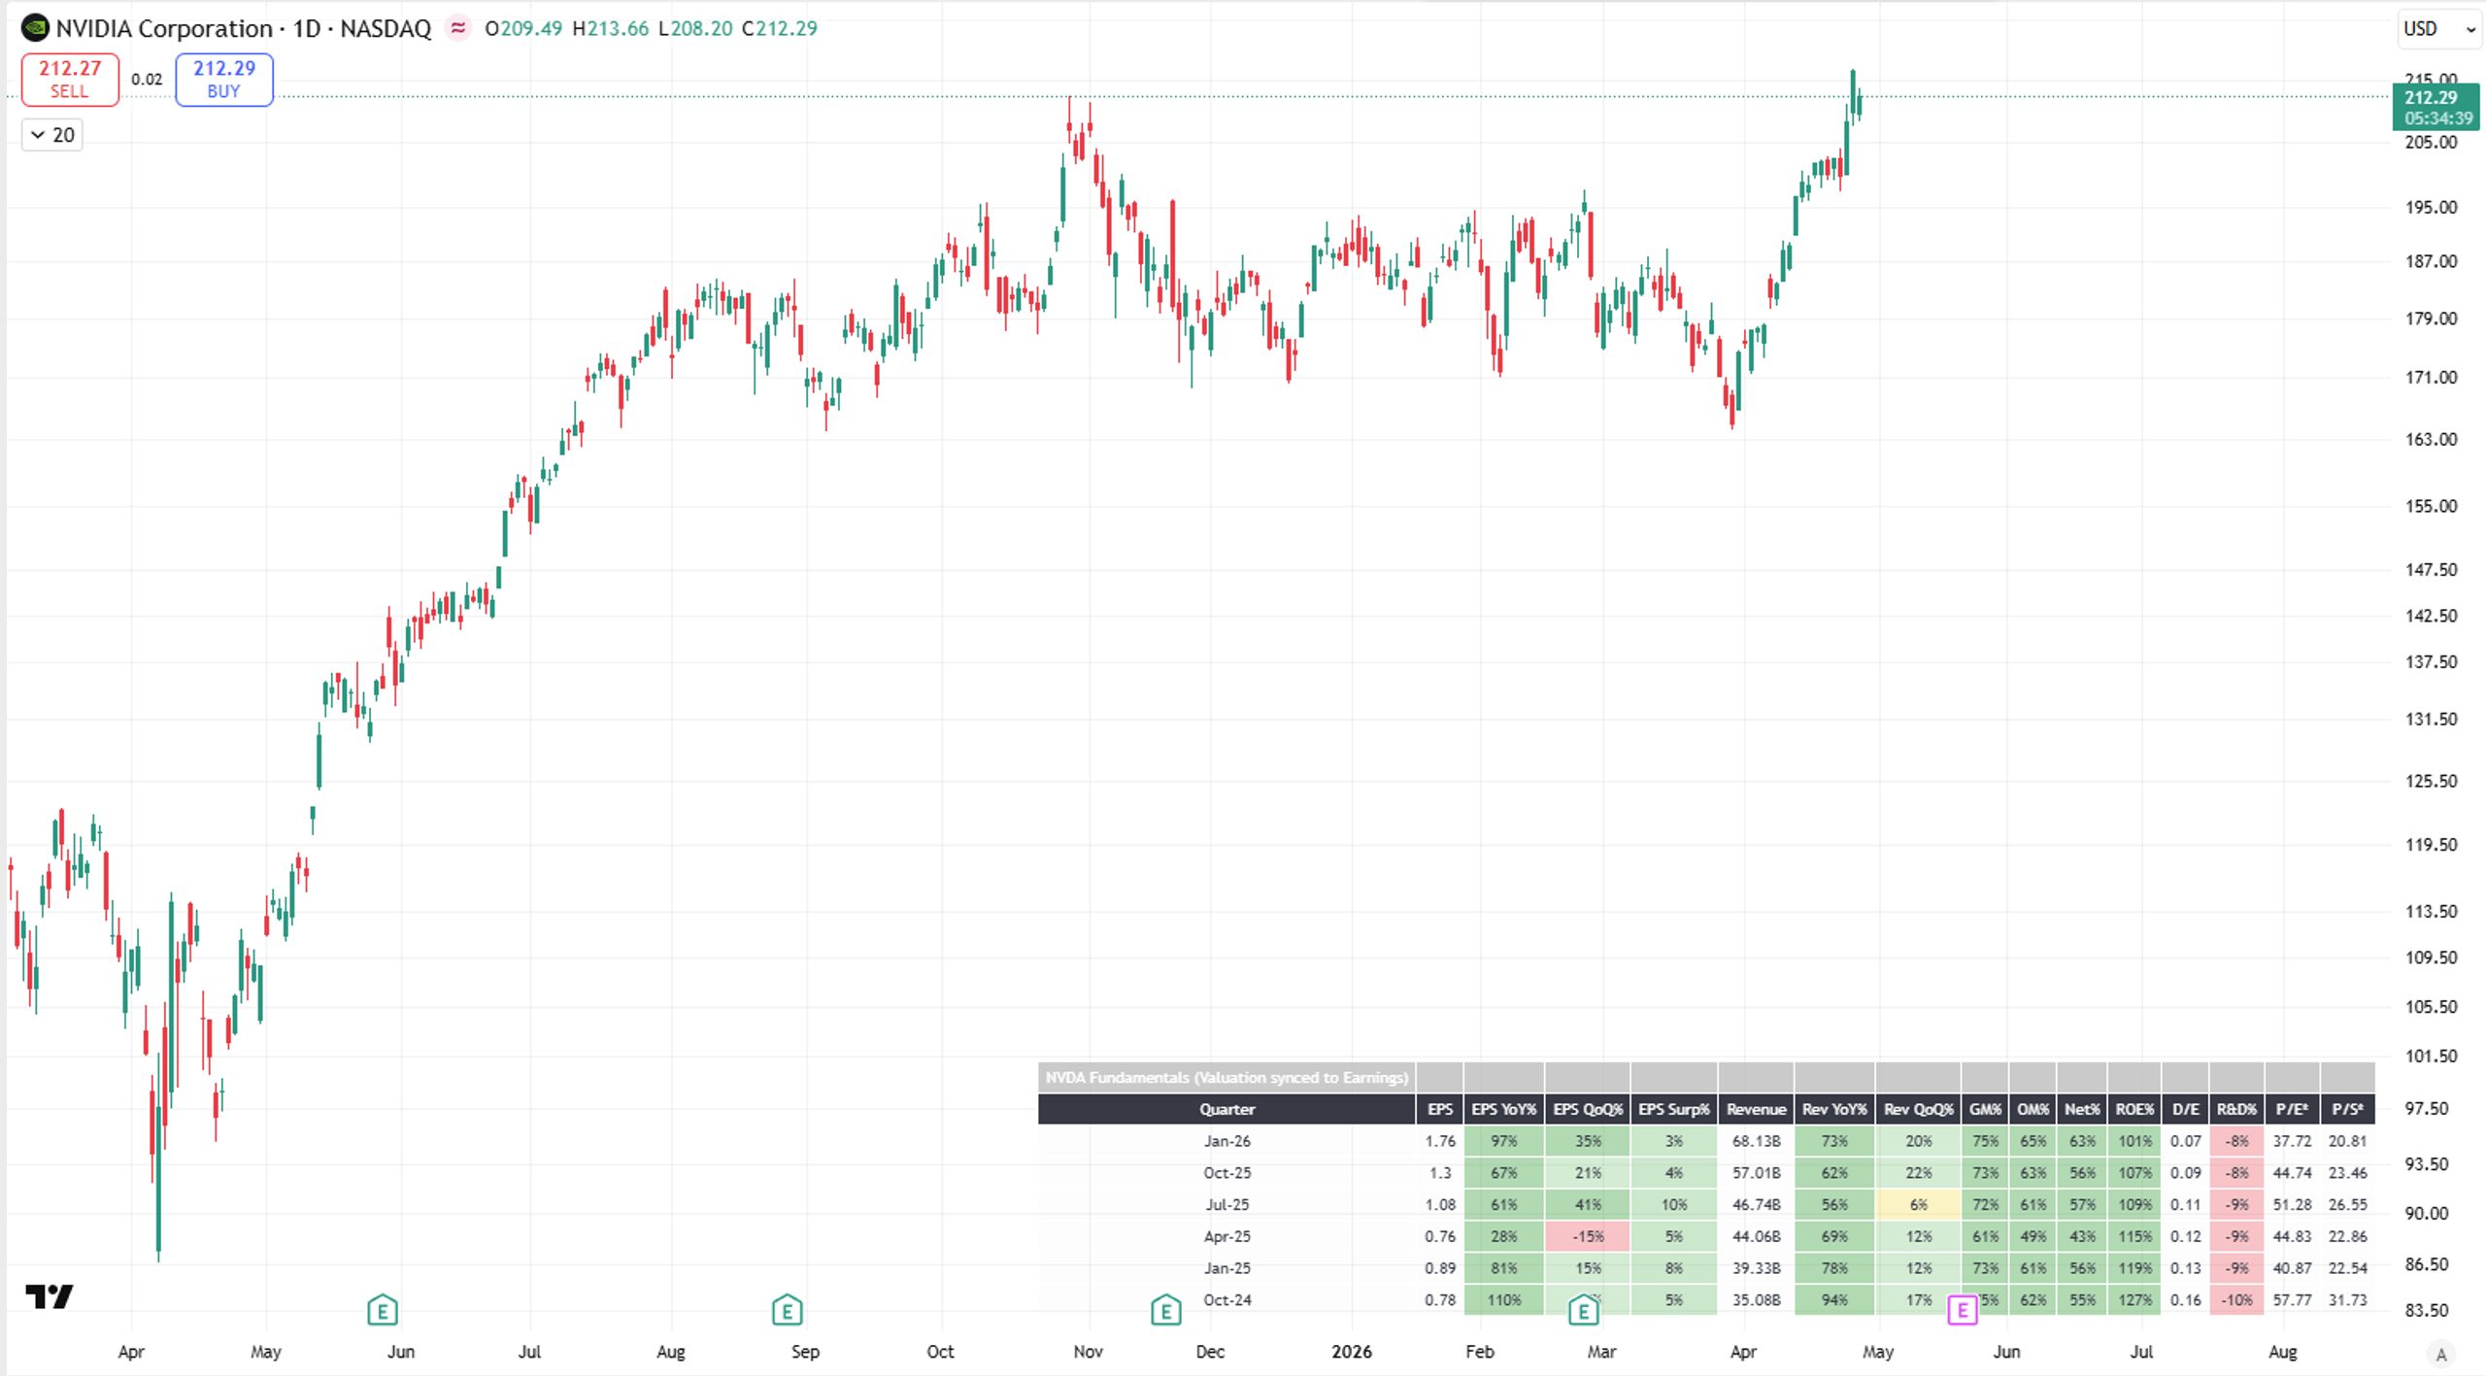Click the open value O209.49
This screenshot has width=2486, height=1376.
pyautogui.click(x=523, y=28)
